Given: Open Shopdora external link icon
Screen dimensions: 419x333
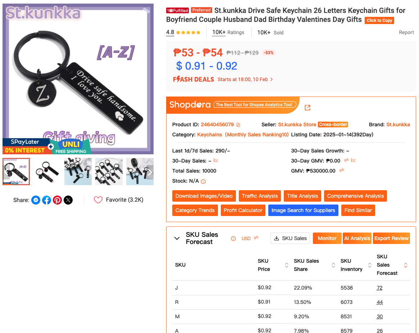Looking at the screenshot, I should click(308, 107).
